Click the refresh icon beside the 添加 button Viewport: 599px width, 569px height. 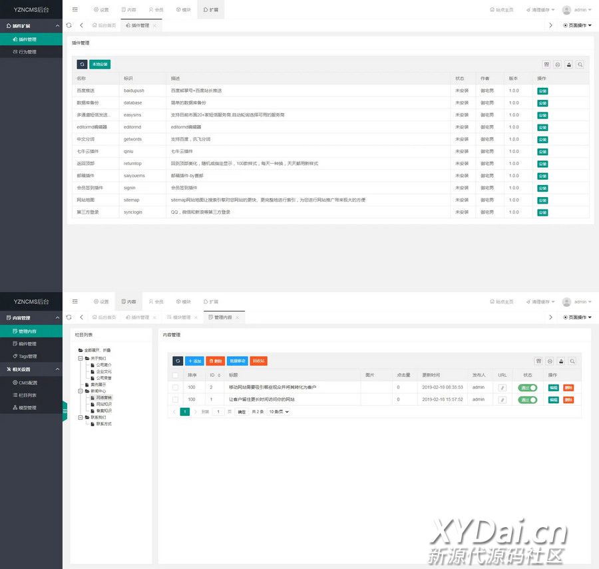[x=178, y=361]
